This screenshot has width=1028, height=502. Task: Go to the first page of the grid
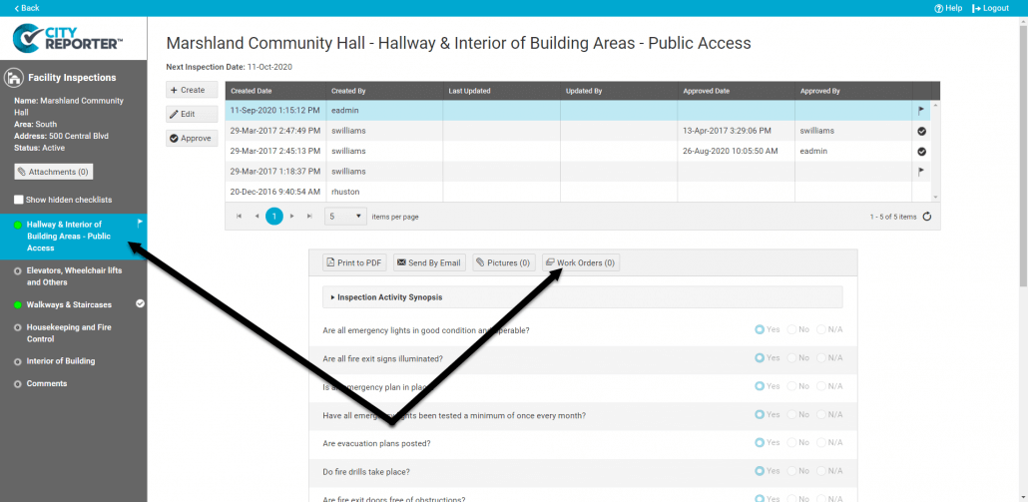pyautogui.click(x=239, y=217)
